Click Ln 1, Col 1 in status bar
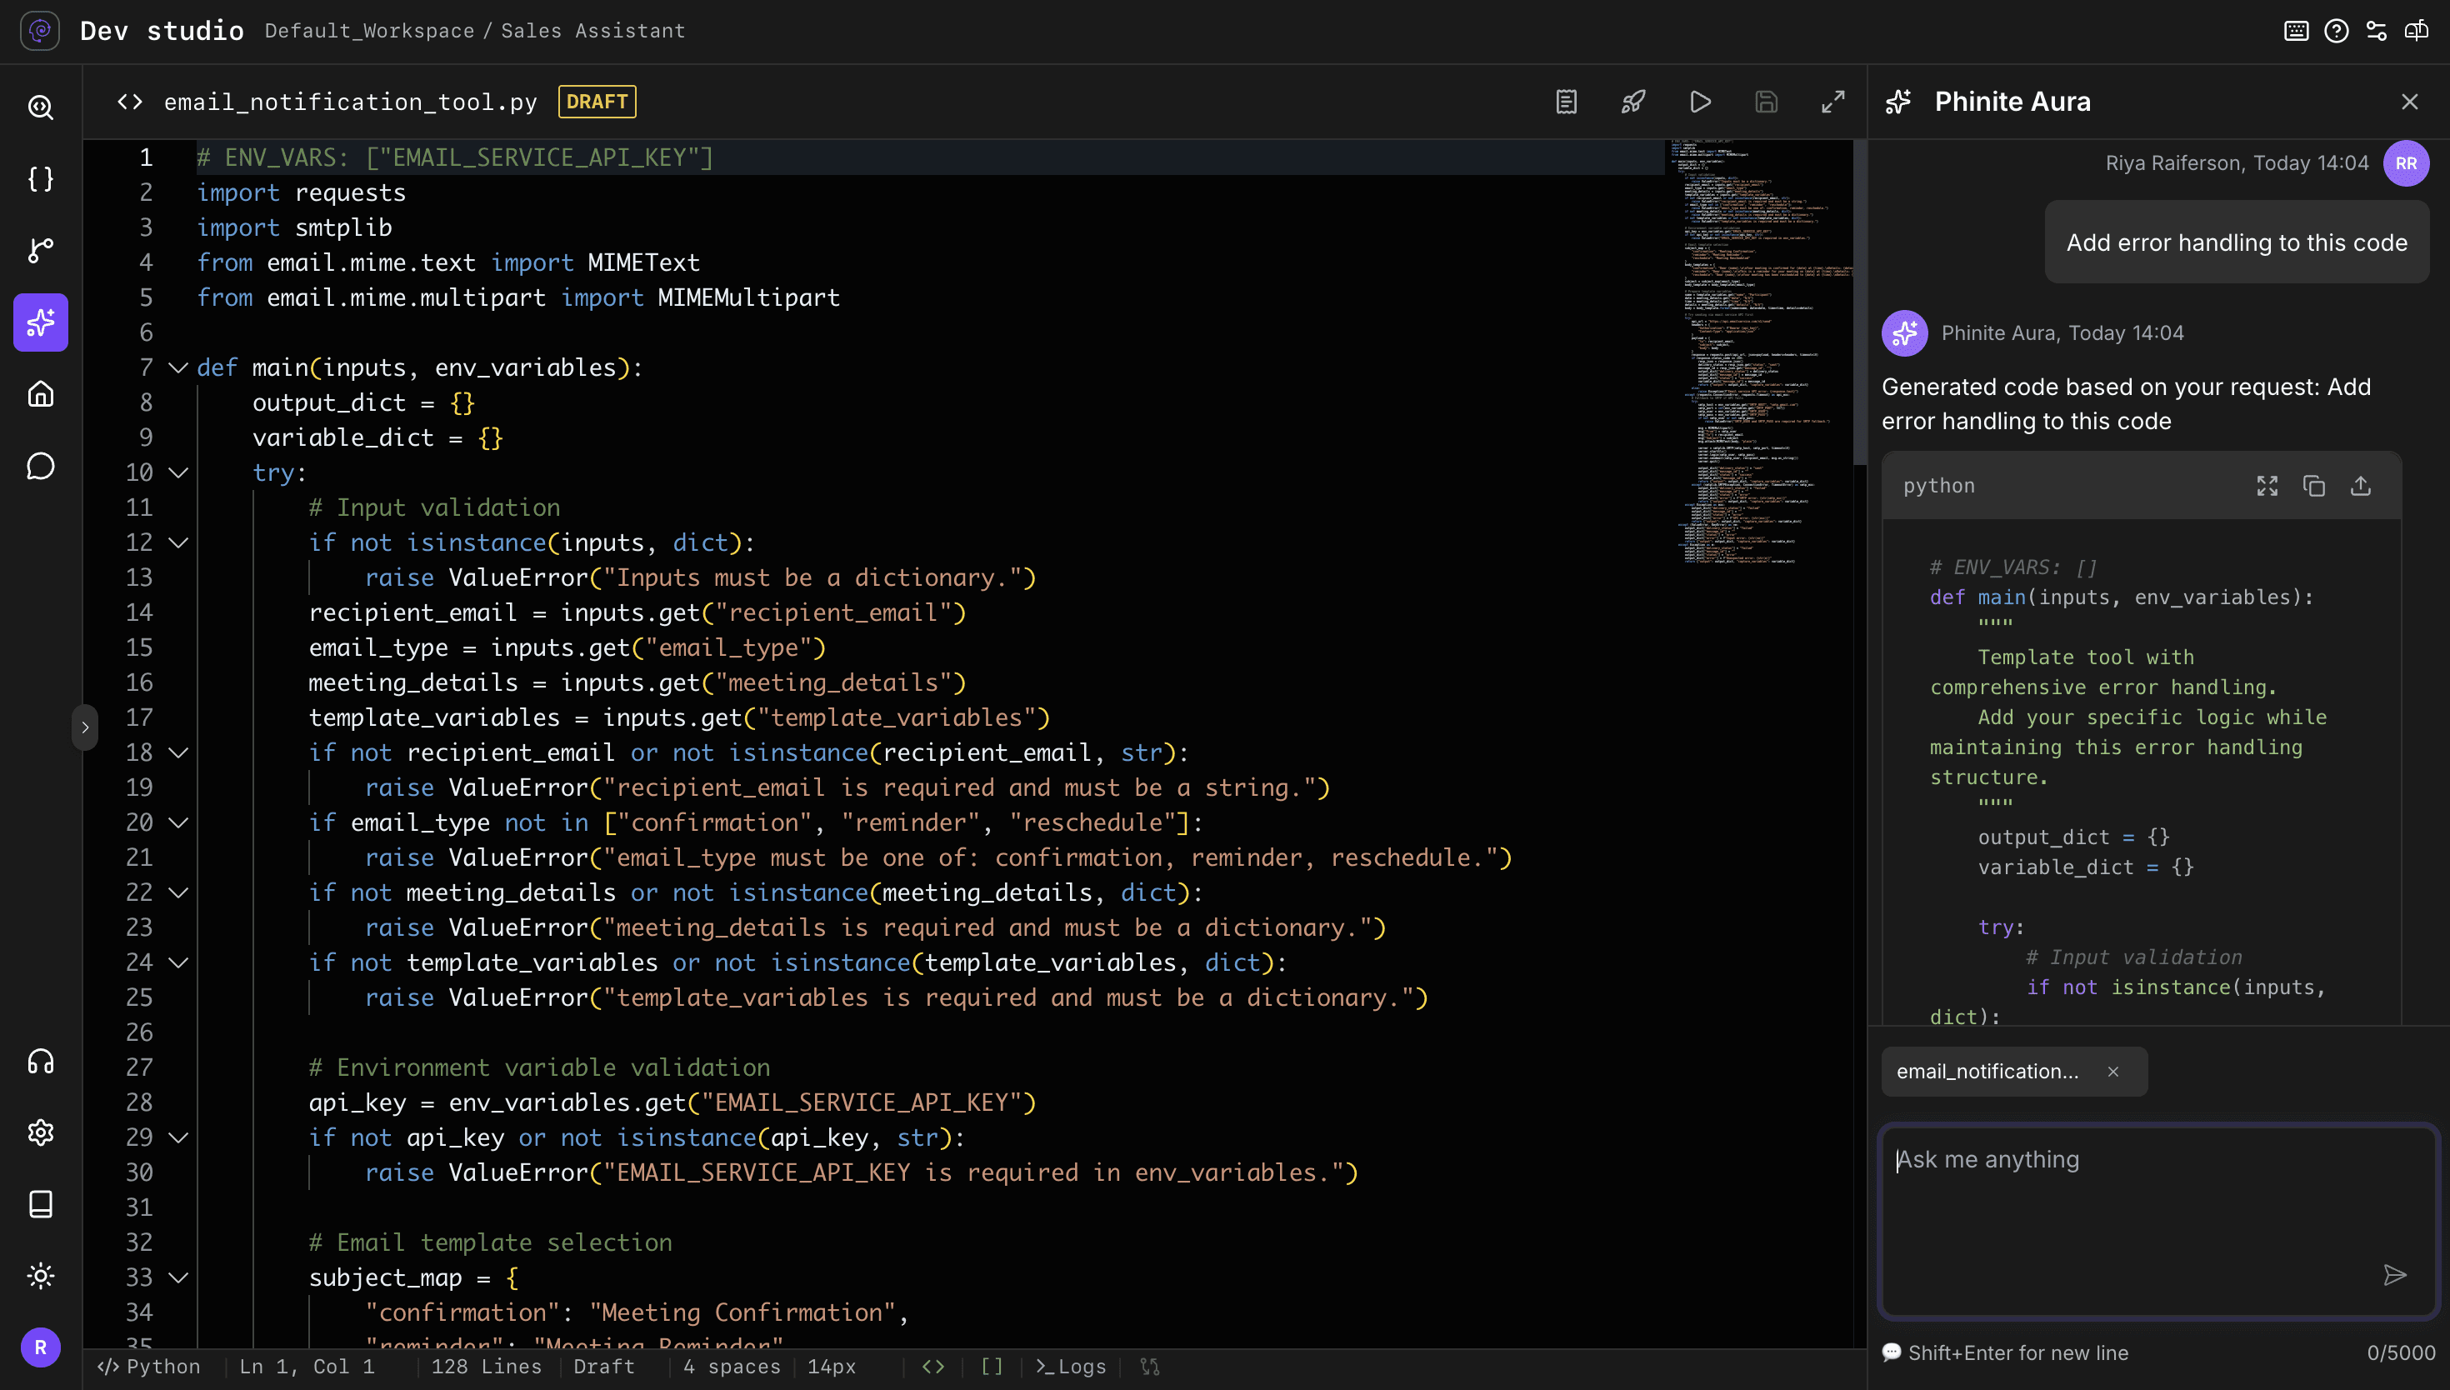Screen dimensions: 2450x1390 [x=307, y=1367]
